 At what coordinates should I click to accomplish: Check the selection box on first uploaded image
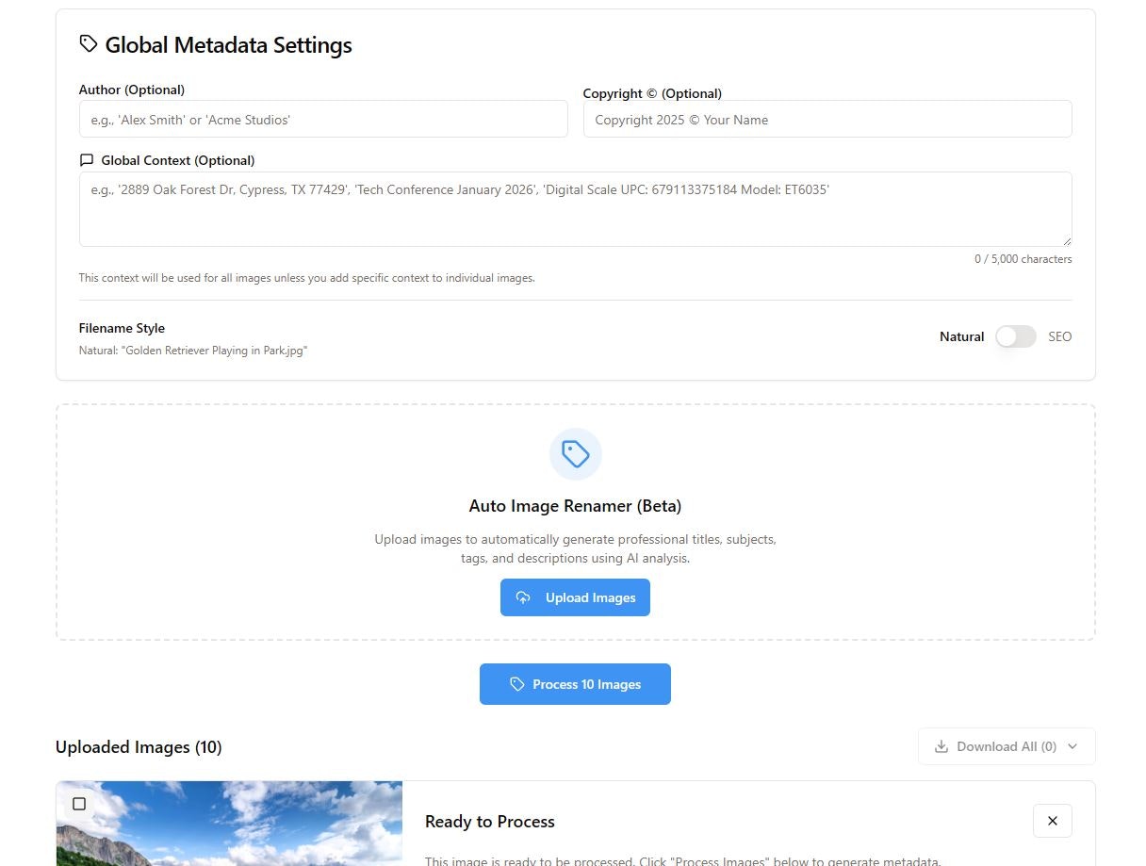click(79, 804)
